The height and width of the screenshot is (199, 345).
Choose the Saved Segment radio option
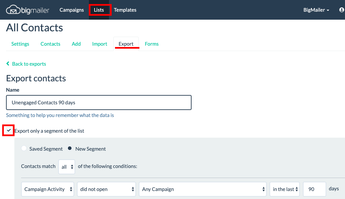[24, 148]
